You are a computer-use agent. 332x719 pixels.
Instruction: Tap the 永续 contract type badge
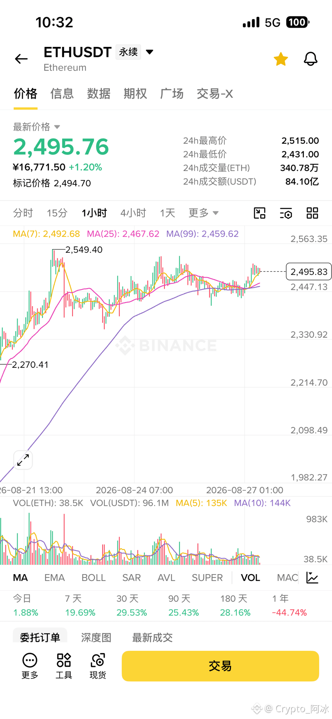[128, 52]
